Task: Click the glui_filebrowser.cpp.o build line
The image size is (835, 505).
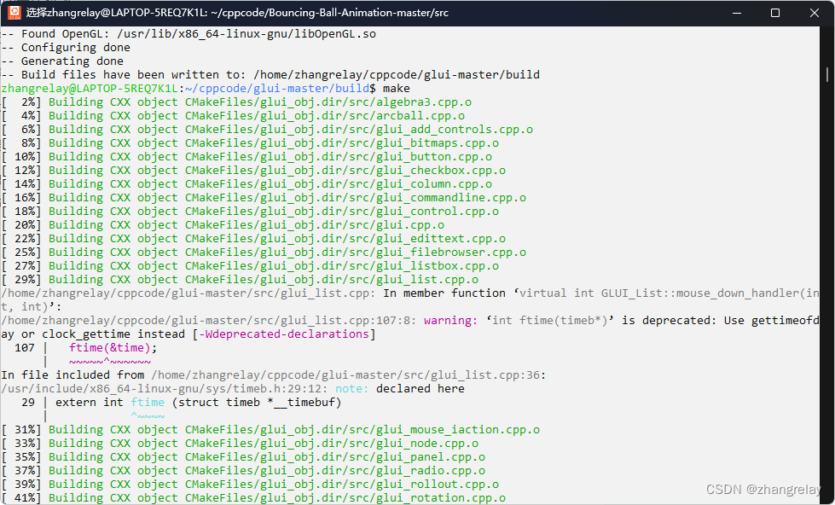Action: pos(264,252)
